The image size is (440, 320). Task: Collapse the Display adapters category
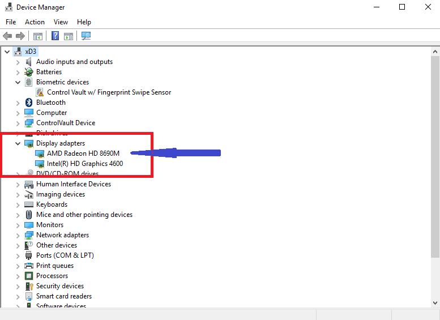point(18,143)
